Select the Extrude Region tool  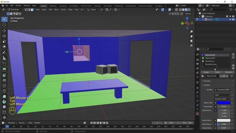pos(4,70)
